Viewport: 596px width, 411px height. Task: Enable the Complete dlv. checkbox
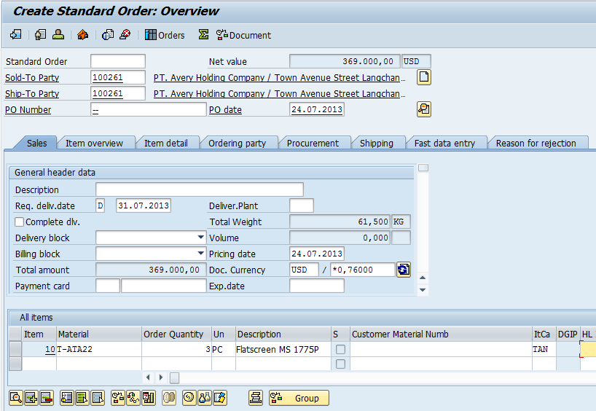20,222
